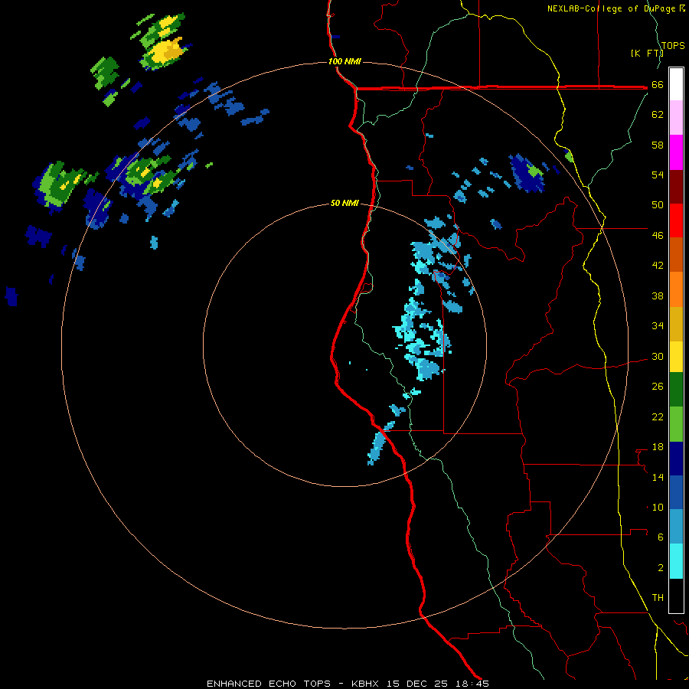Screen dimensions: 689x689
Task: Click the legend value 18
Action: [x=658, y=447]
